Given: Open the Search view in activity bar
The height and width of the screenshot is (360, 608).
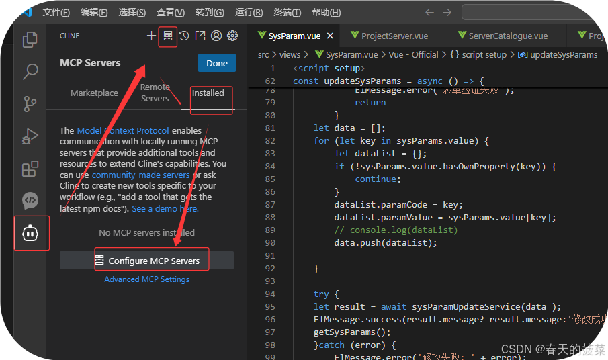Looking at the screenshot, I should (x=30, y=72).
